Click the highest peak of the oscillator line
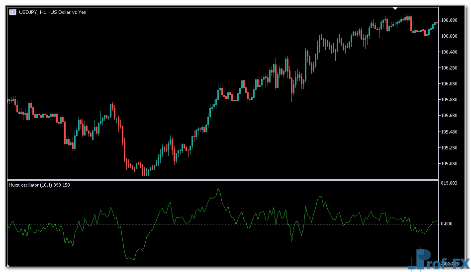The image size is (471, 272). click(x=218, y=189)
